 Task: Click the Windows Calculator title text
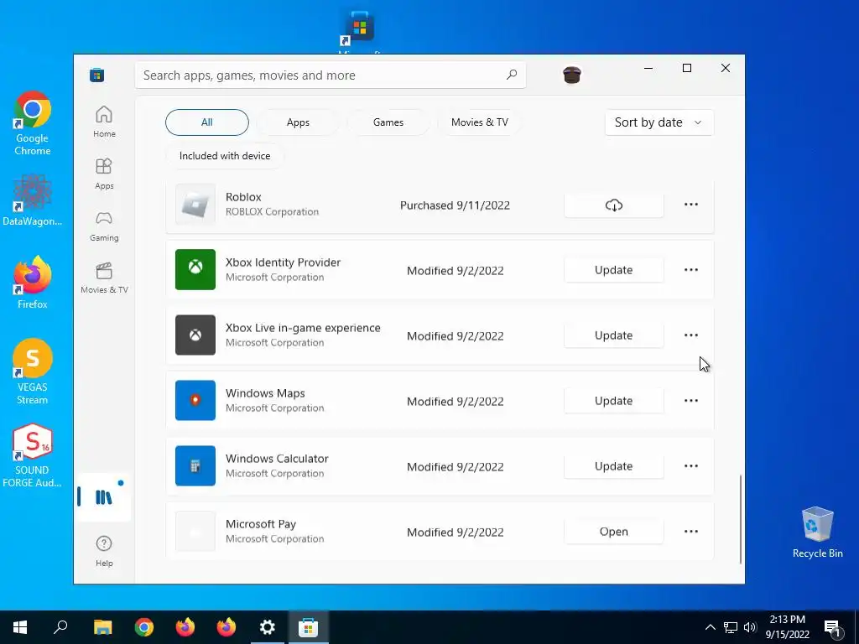[x=277, y=459]
